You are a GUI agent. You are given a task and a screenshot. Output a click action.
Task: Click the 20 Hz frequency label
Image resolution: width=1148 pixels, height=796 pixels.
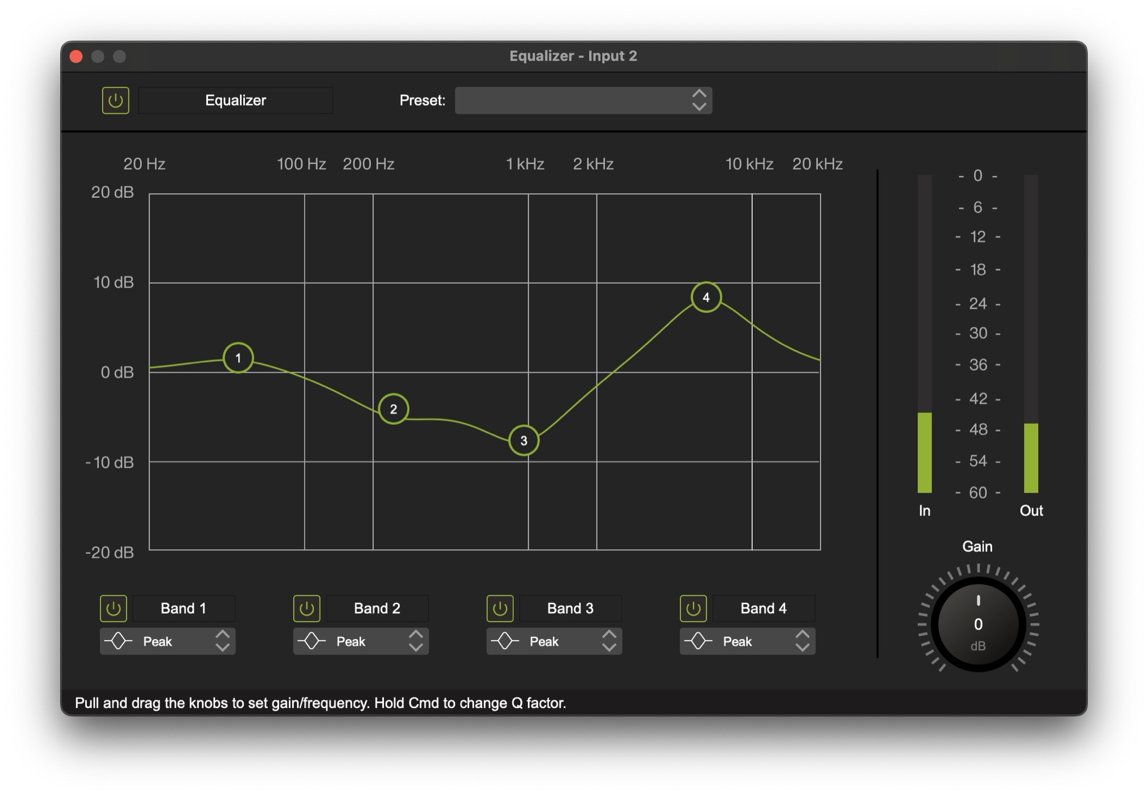click(144, 164)
